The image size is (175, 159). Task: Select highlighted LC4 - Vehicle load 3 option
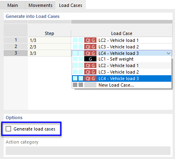click(x=122, y=78)
